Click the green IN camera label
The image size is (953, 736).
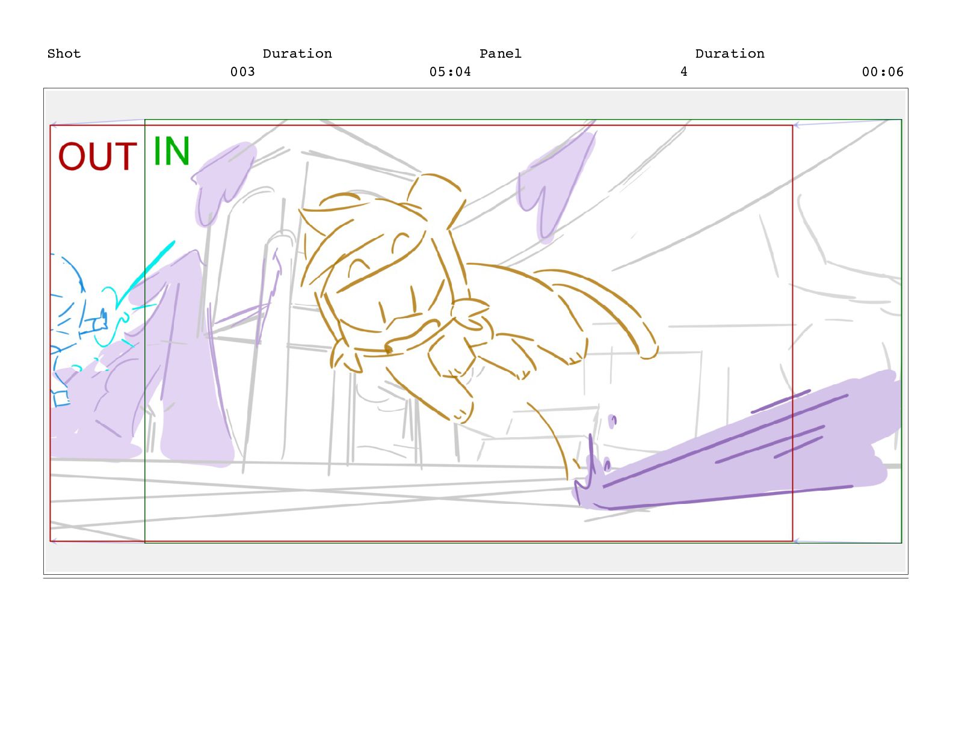(x=172, y=150)
